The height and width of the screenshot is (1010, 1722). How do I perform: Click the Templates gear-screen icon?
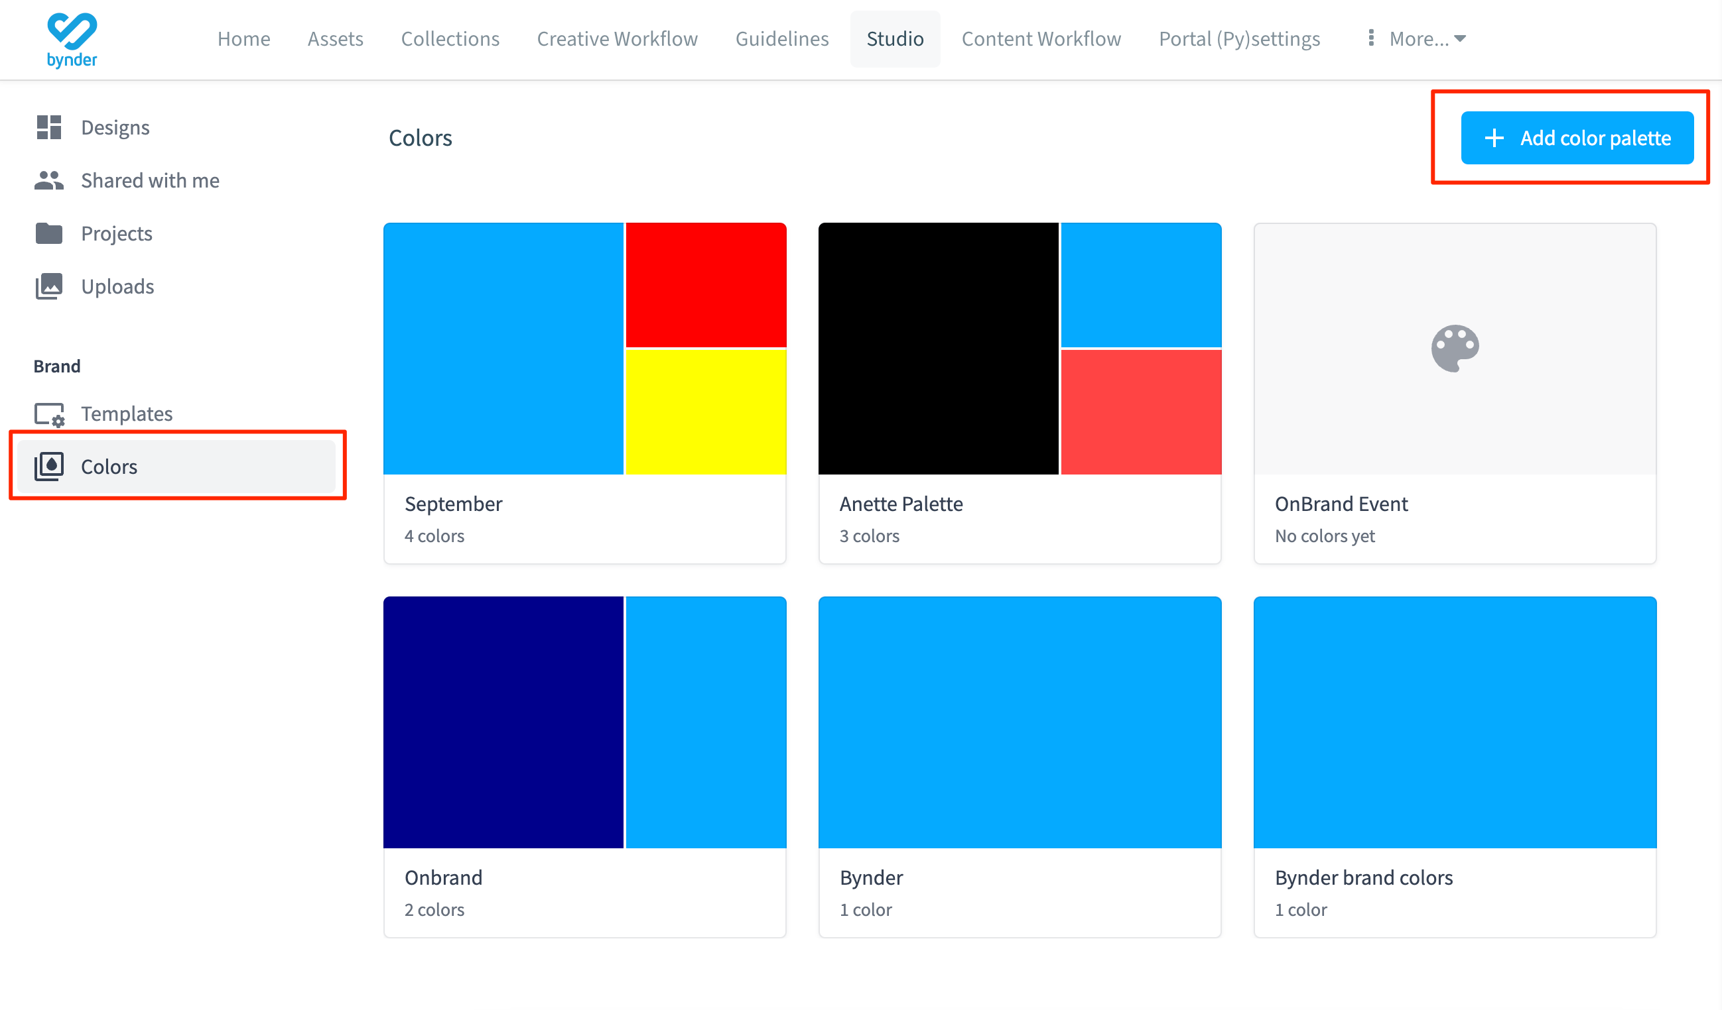pos(49,414)
